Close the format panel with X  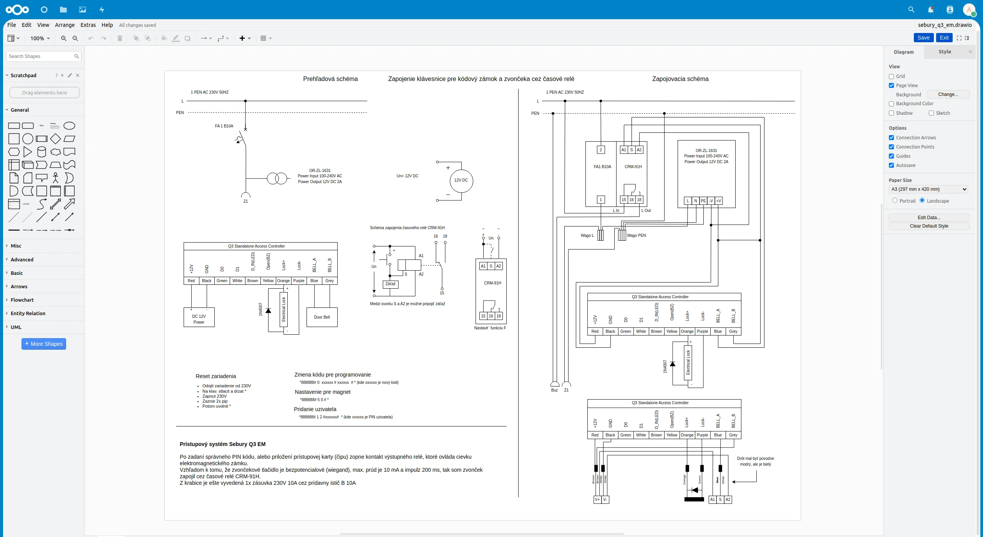click(970, 52)
